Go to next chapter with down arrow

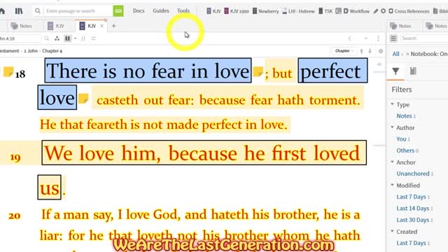370,51
